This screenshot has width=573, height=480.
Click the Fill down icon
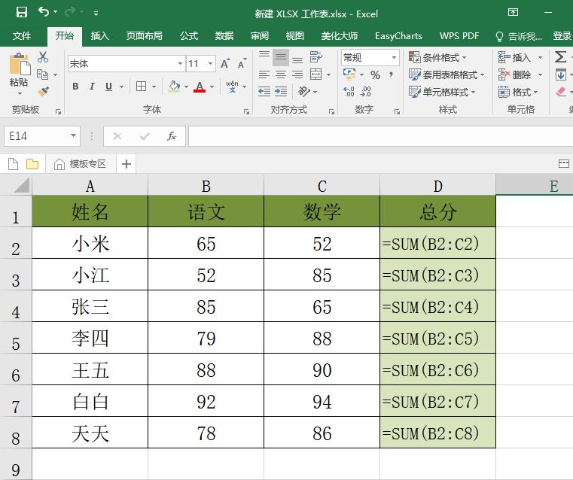click(560, 74)
